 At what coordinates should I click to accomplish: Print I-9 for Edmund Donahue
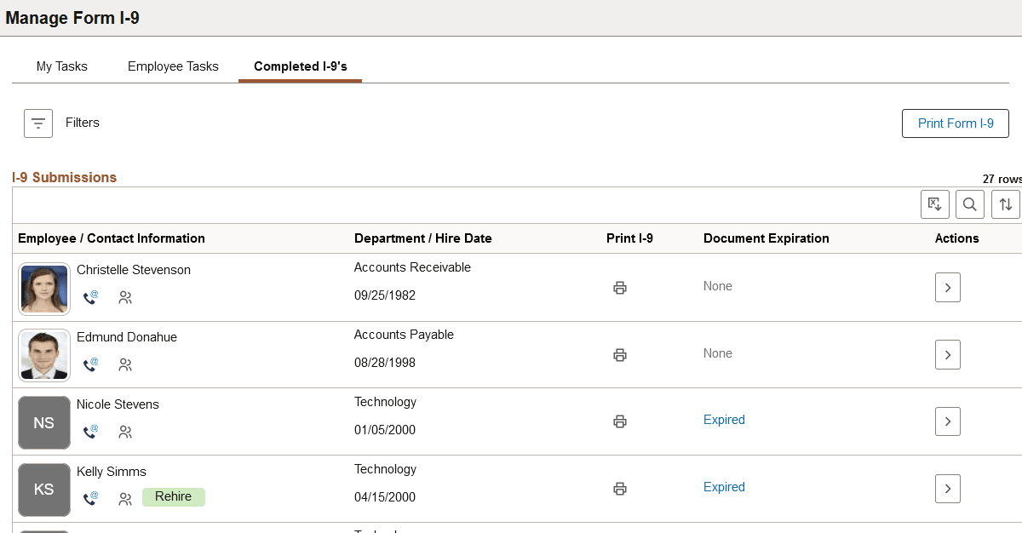620,355
